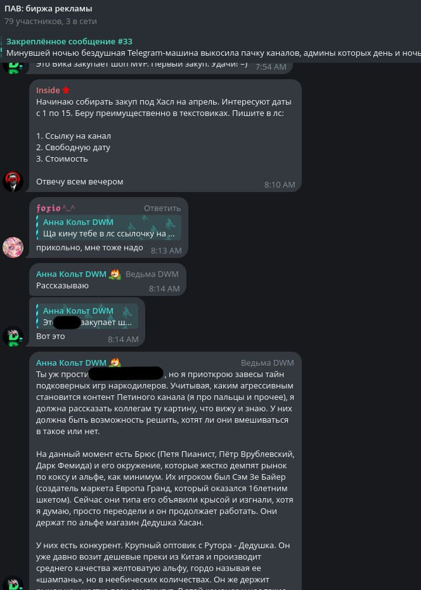The image size is (421, 590).
Task: Open the Inside sender's red mask avatar
Action: pos(13,181)
